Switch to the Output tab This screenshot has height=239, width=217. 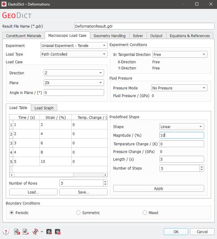(156, 36)
